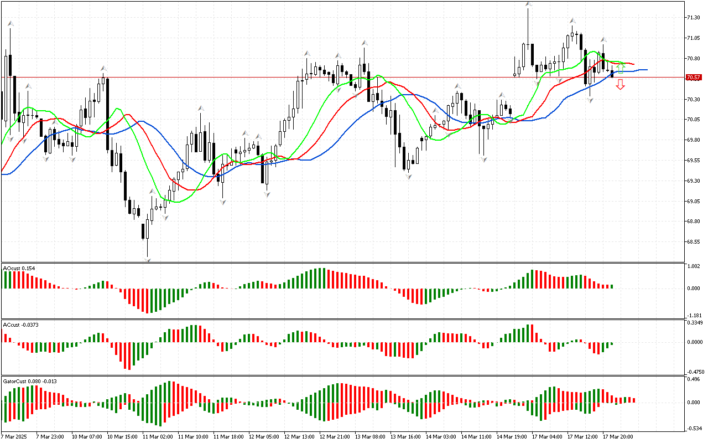708x443 pixels.
Task: Select the 17 Mar 12:00 time label
Action: (x=581, y=437)
